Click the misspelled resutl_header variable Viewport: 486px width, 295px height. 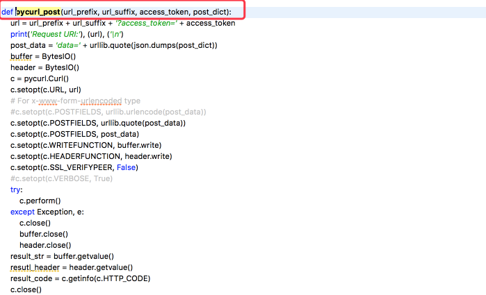[x=35, y=267]
